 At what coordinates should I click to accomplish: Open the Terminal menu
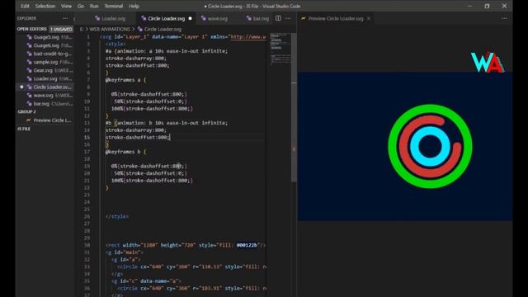[114, 6]
